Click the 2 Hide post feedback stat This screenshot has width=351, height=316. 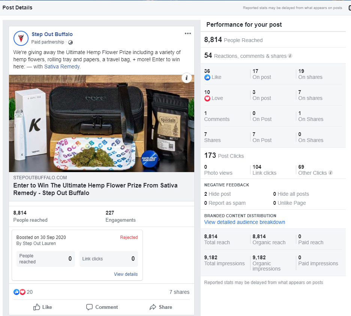217,194
